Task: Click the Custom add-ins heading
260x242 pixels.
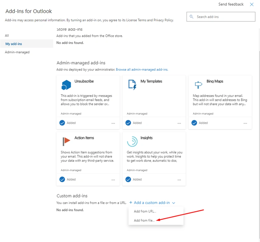Action: click(72, 196)
